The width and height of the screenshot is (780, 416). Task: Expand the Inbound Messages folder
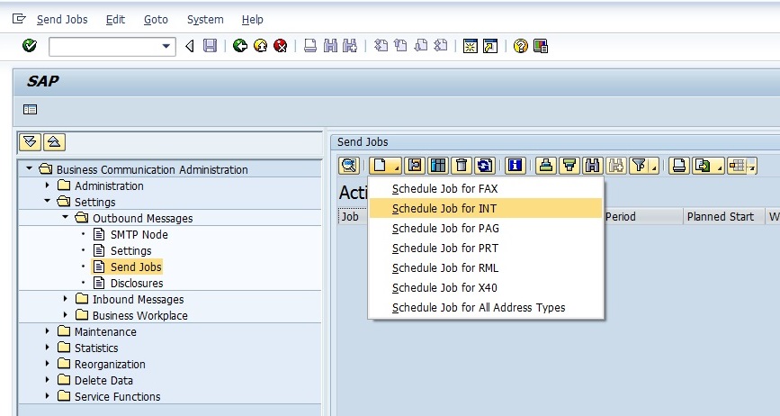pos(65,299)
